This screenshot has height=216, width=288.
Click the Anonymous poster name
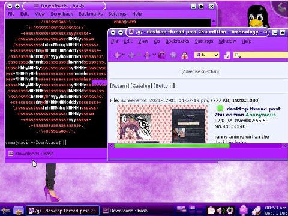(260, 115)
